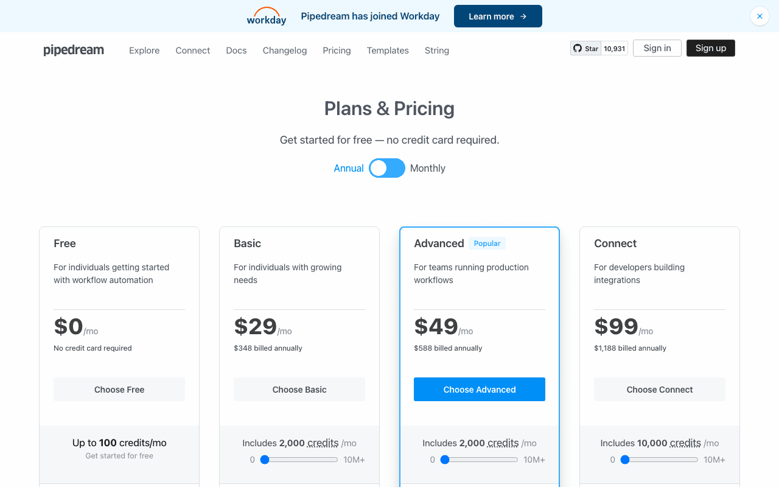Screen dimensions: 779x487
Task: Open the Docs page
Action: coord(236,51)
